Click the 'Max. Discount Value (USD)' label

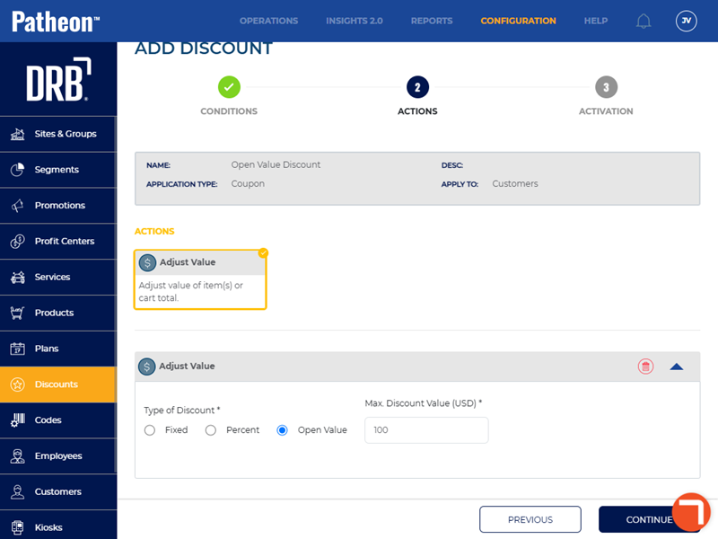(423, 402)
